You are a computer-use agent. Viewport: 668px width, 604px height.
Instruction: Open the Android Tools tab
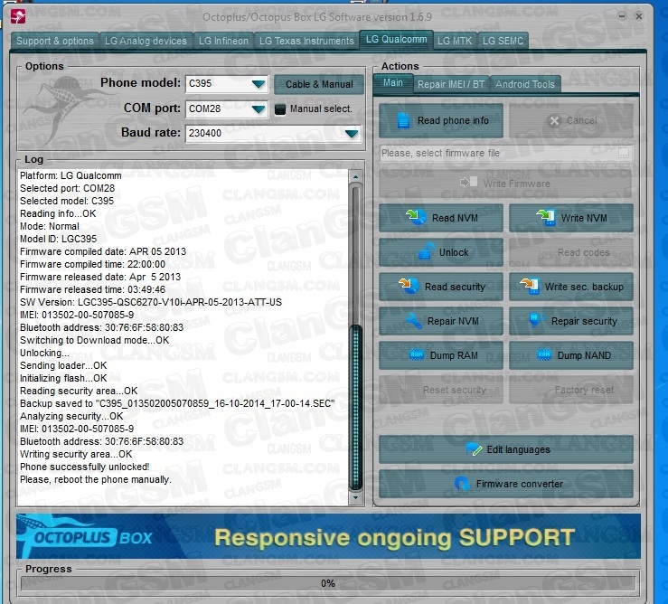tap(525, 84)
